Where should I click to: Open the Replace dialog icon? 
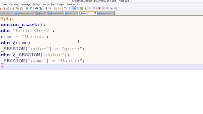pyautogui.click(x=41, y=8)
